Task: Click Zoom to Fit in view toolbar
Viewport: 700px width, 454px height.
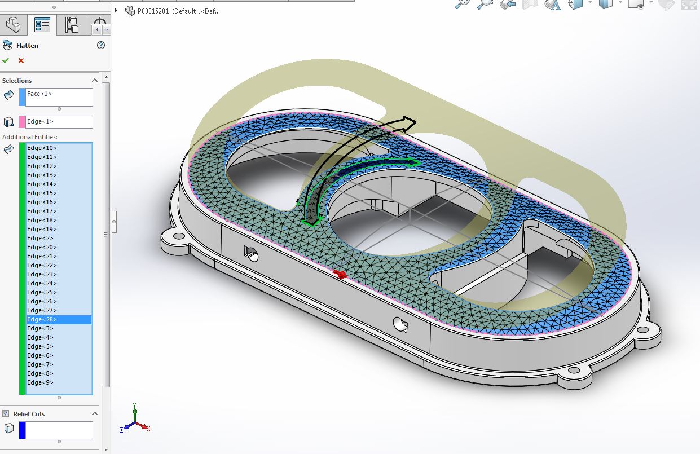Action: pyautogui.click(x=463, y=4)
